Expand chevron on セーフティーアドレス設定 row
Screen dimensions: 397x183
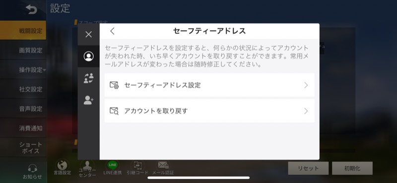point(306,85)
